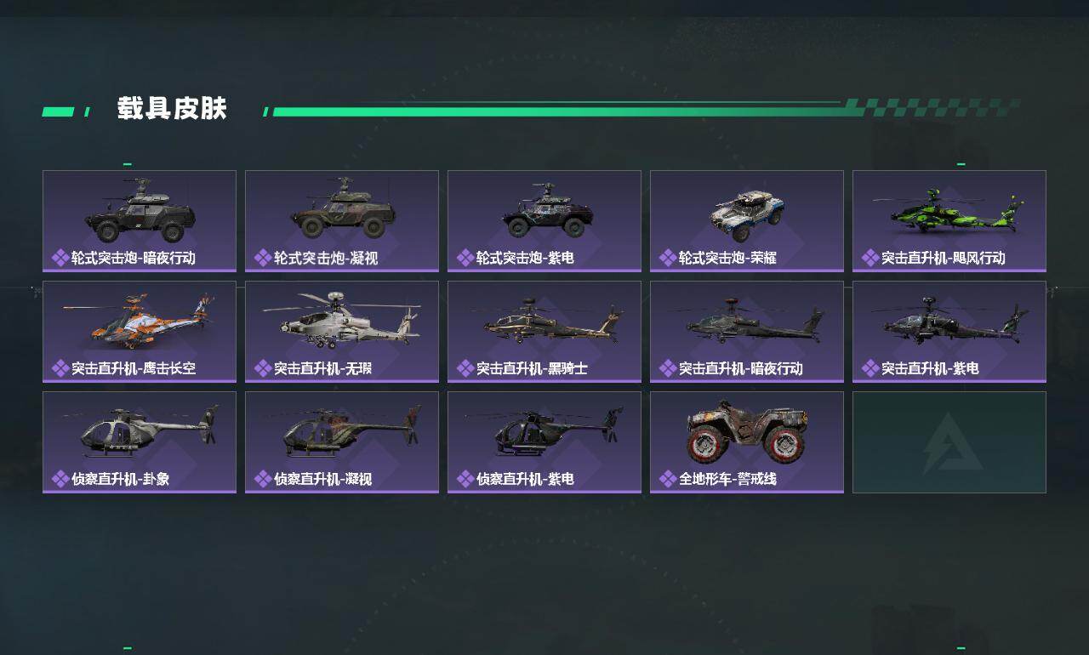This screenshot has height=655, width=1089.
Task: Pick the 突击直升机-紫电 helicopter skin
Action: pyautogui.click(x=949, y=332)
